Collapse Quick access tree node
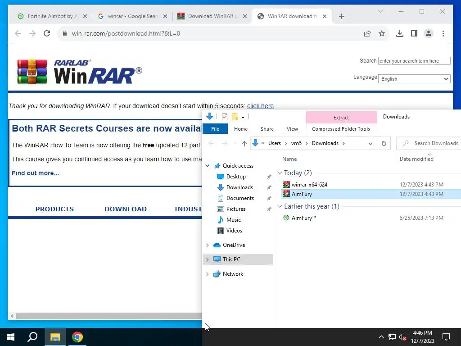This screenshot has height=346, width=461. [207, 166]
